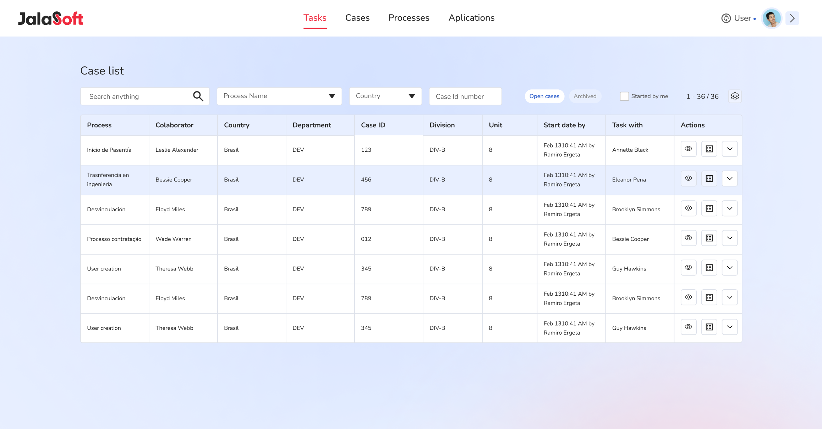822x429 pixels.
Task: Open details list for last row User creation
Action: (709, 327)
